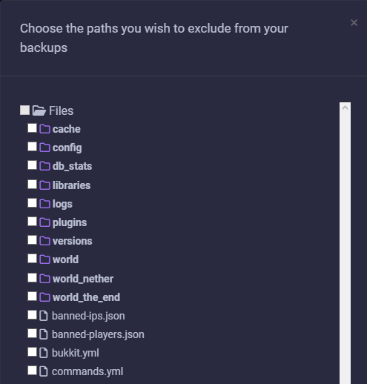Select banned-players.json in the tree
The height and width of the screenshot is (384, 367).
coord(98,334)
